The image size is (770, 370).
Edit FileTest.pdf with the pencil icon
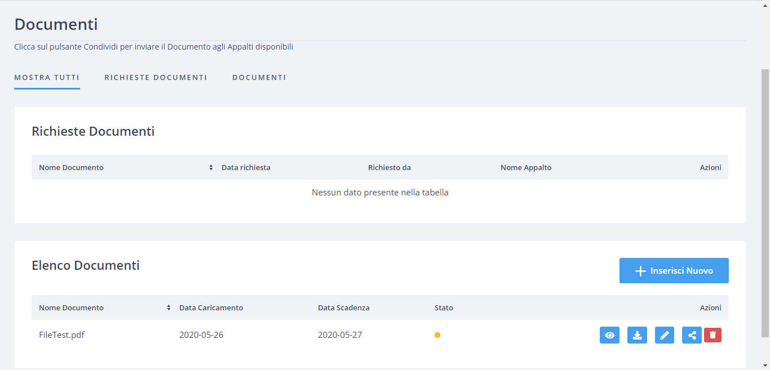click(665, 335)
